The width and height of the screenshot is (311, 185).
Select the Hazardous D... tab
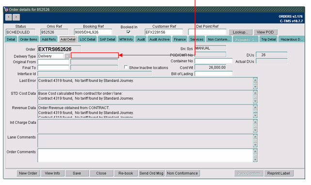292,39
